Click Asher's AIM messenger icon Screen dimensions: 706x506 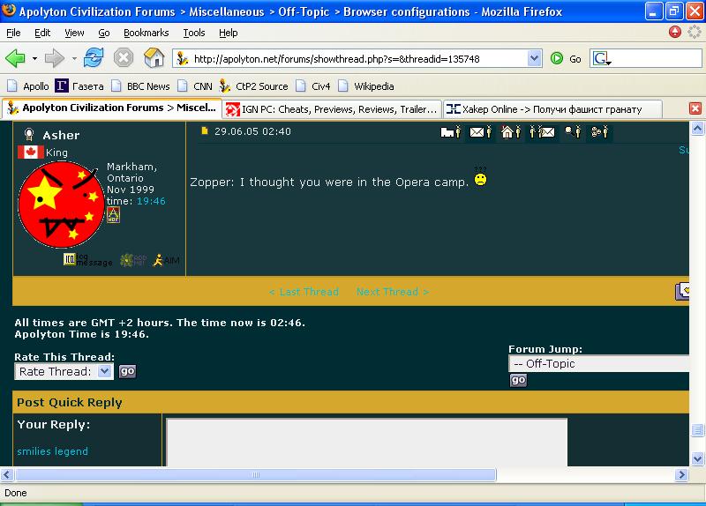tap(157, 260)
